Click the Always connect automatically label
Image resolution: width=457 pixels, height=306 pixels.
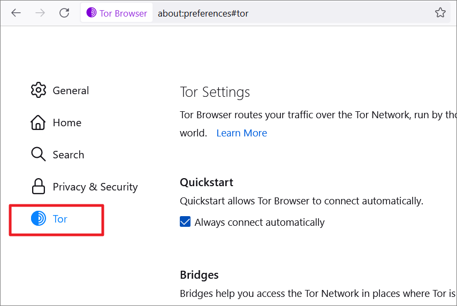tap(260, 223)
